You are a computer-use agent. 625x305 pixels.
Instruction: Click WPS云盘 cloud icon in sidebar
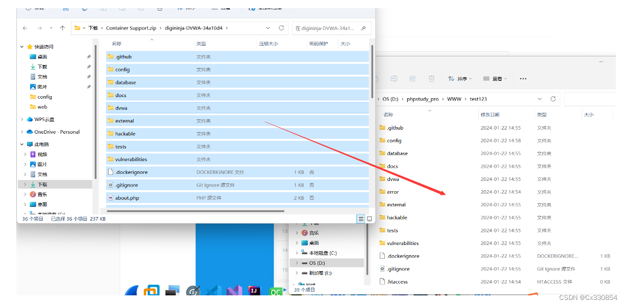30,119
